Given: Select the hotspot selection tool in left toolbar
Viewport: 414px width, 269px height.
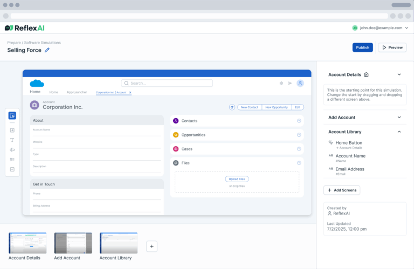Looking at the screenshot, I should click(x=12, y=115).
